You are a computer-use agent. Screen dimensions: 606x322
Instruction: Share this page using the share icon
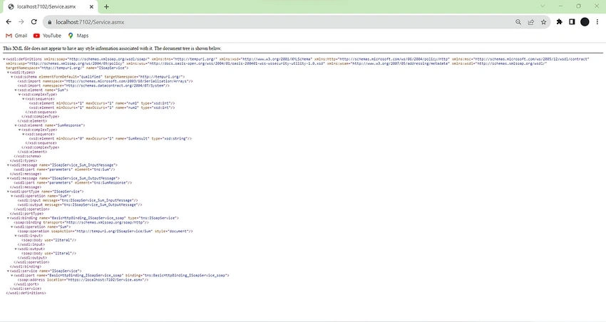[x=531, y=22]
